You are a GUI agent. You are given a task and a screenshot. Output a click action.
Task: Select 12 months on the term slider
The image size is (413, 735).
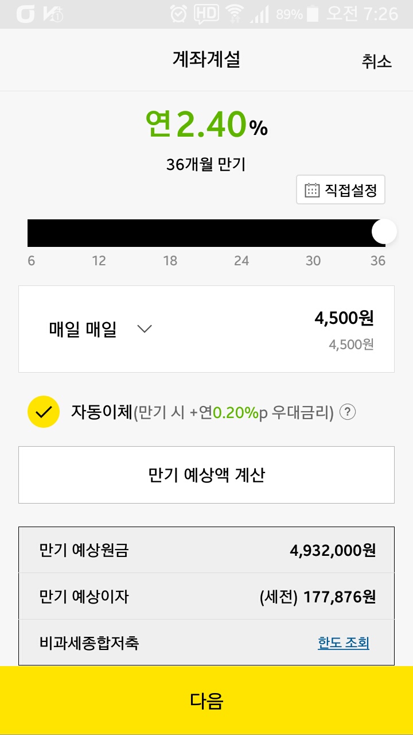99,233
